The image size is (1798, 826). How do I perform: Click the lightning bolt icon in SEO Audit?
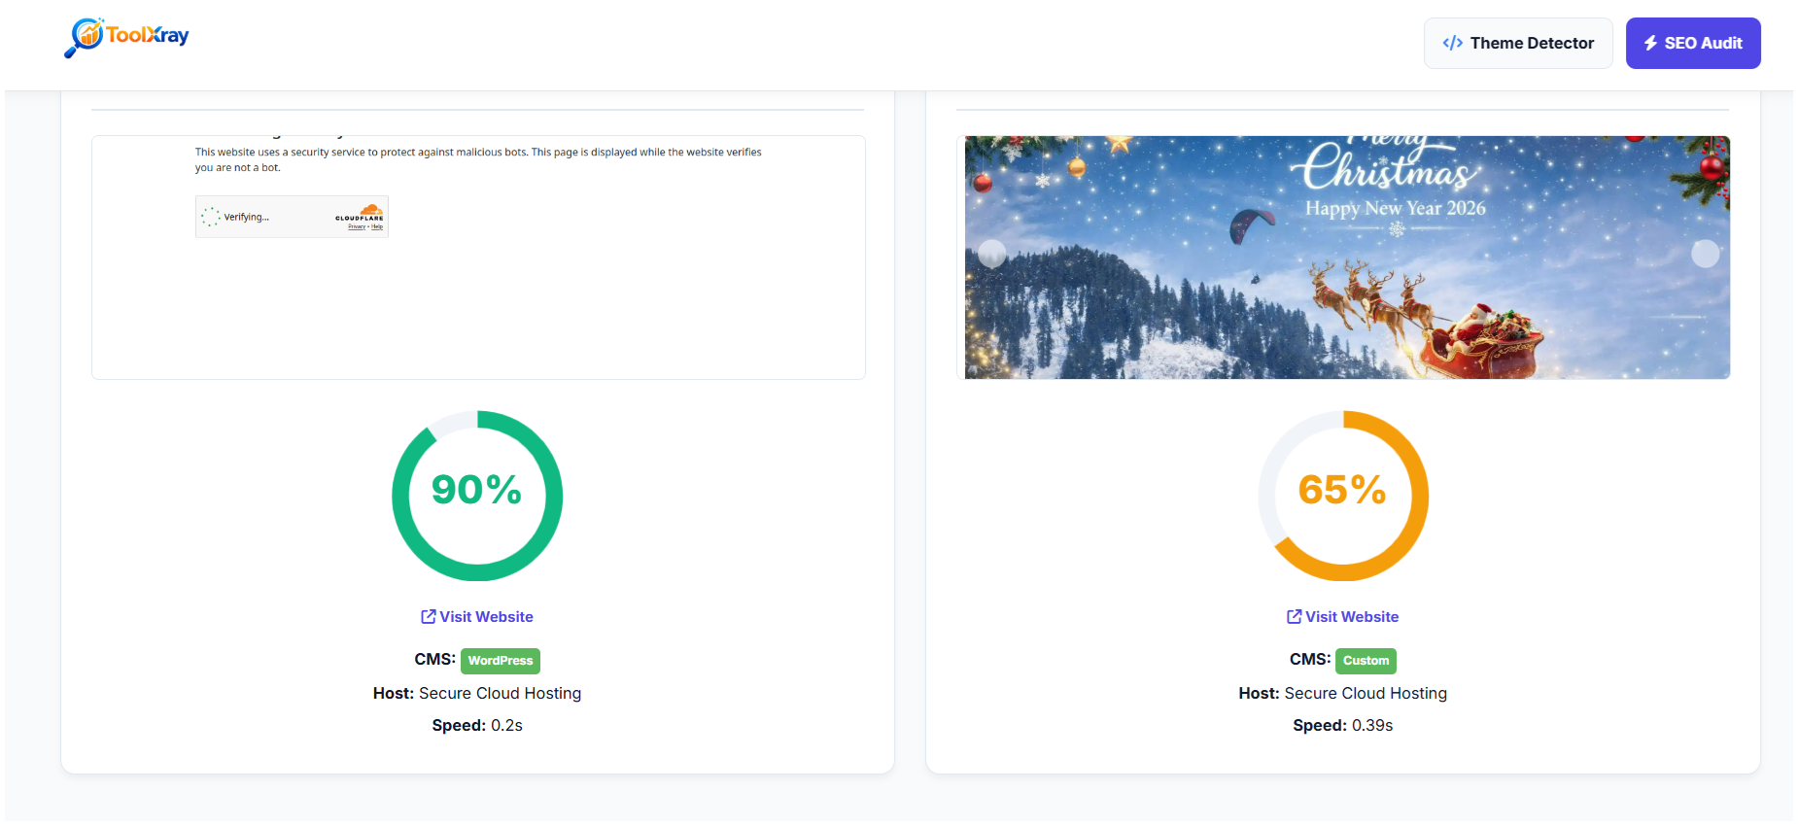(x=1650, y=43)
